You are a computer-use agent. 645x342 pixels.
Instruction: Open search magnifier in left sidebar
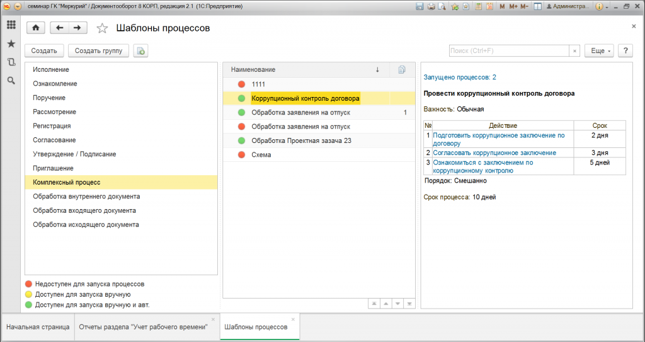click(x=11, y=81)
